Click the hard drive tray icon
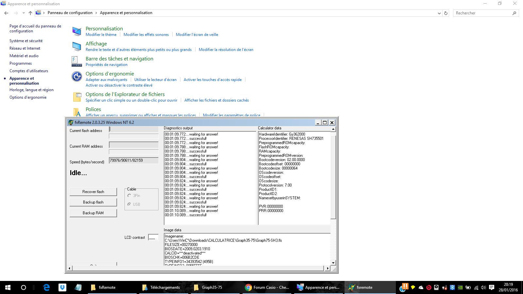 436,287
